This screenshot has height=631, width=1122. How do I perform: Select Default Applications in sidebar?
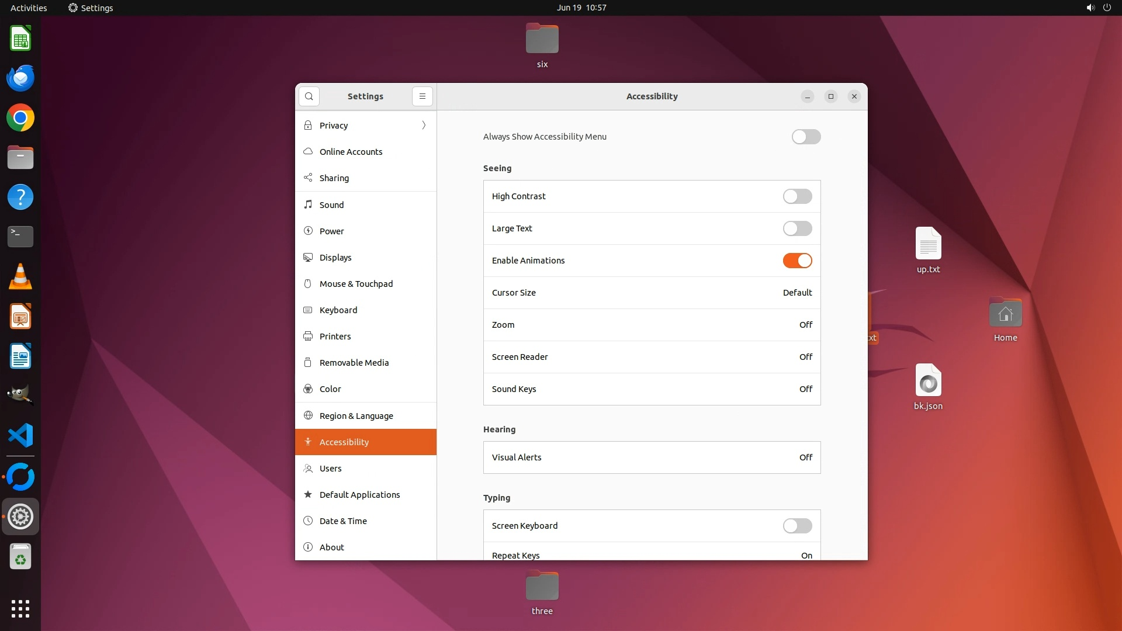coord(359,494)
